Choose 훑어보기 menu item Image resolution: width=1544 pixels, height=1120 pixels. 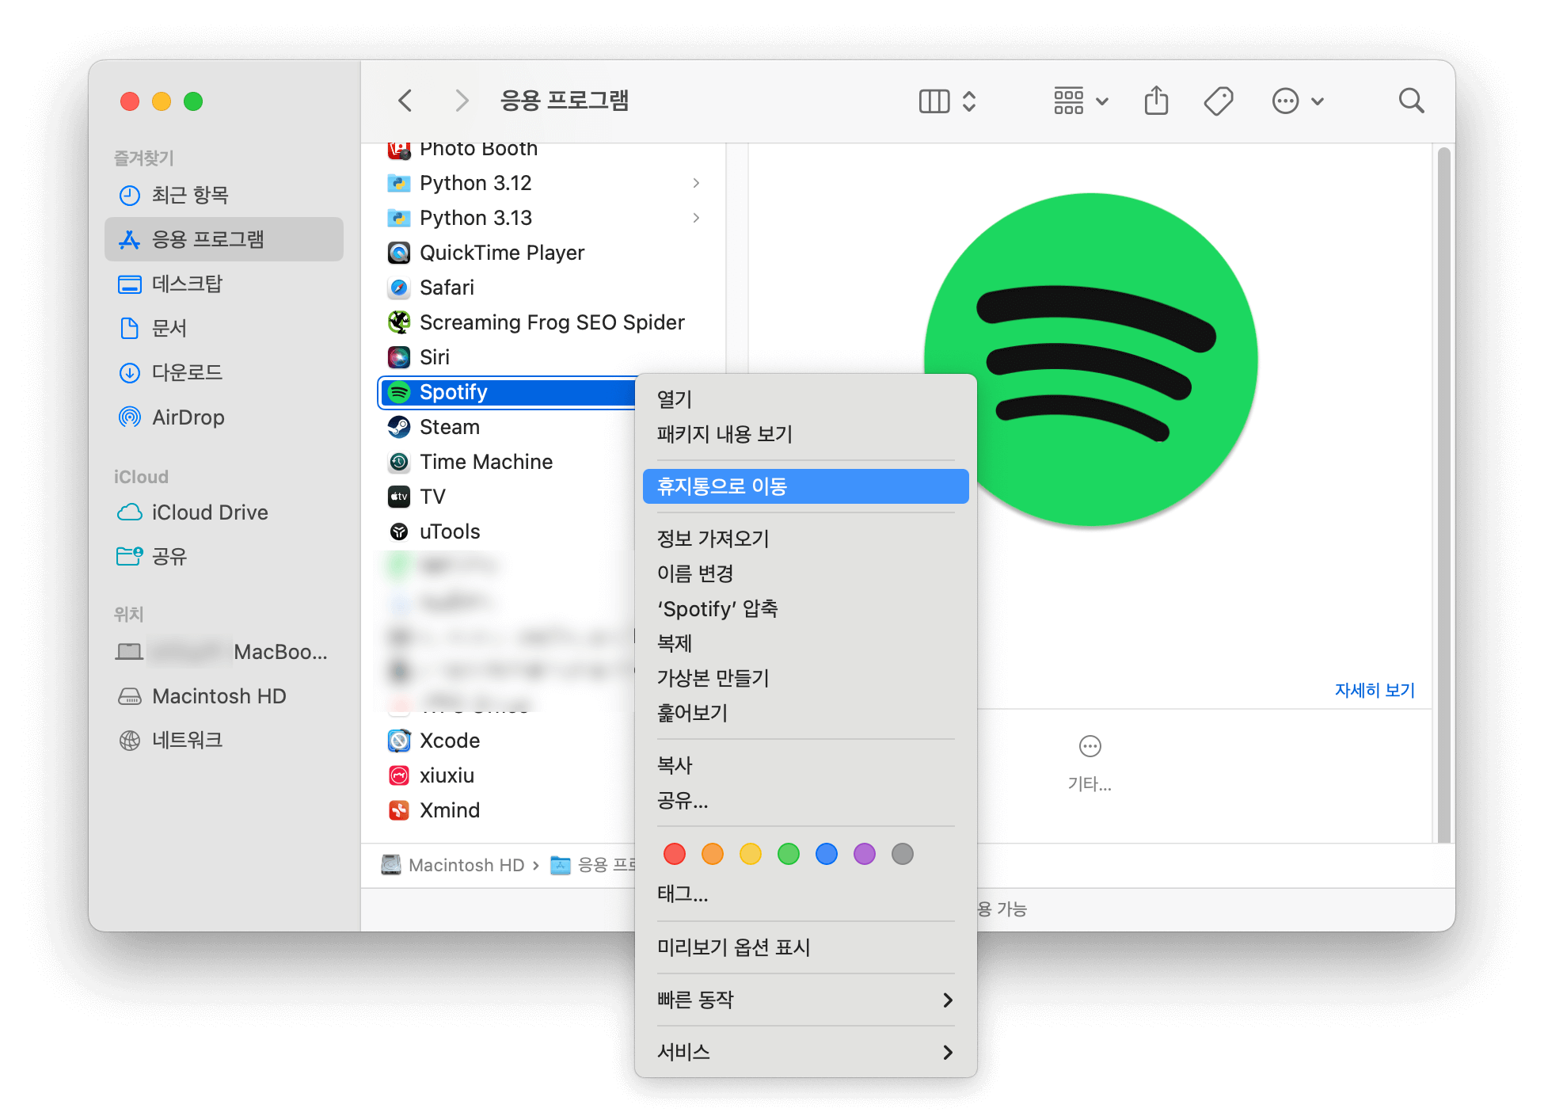point(806,713)
